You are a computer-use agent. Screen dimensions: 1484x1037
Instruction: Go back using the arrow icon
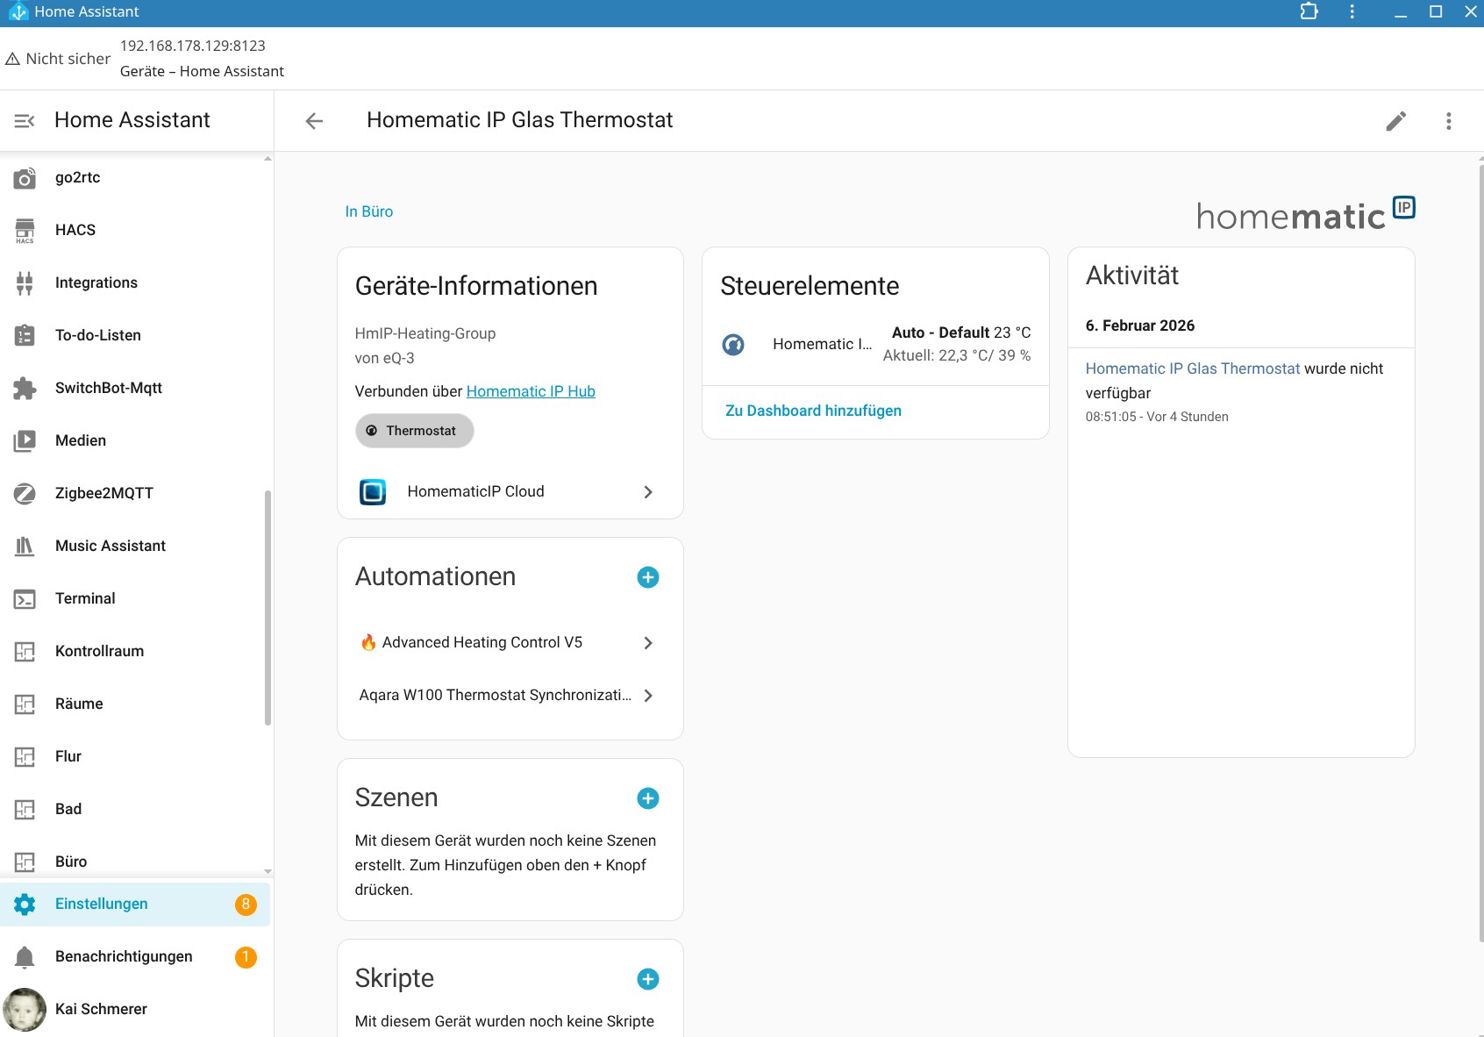(x=314, y=121)
